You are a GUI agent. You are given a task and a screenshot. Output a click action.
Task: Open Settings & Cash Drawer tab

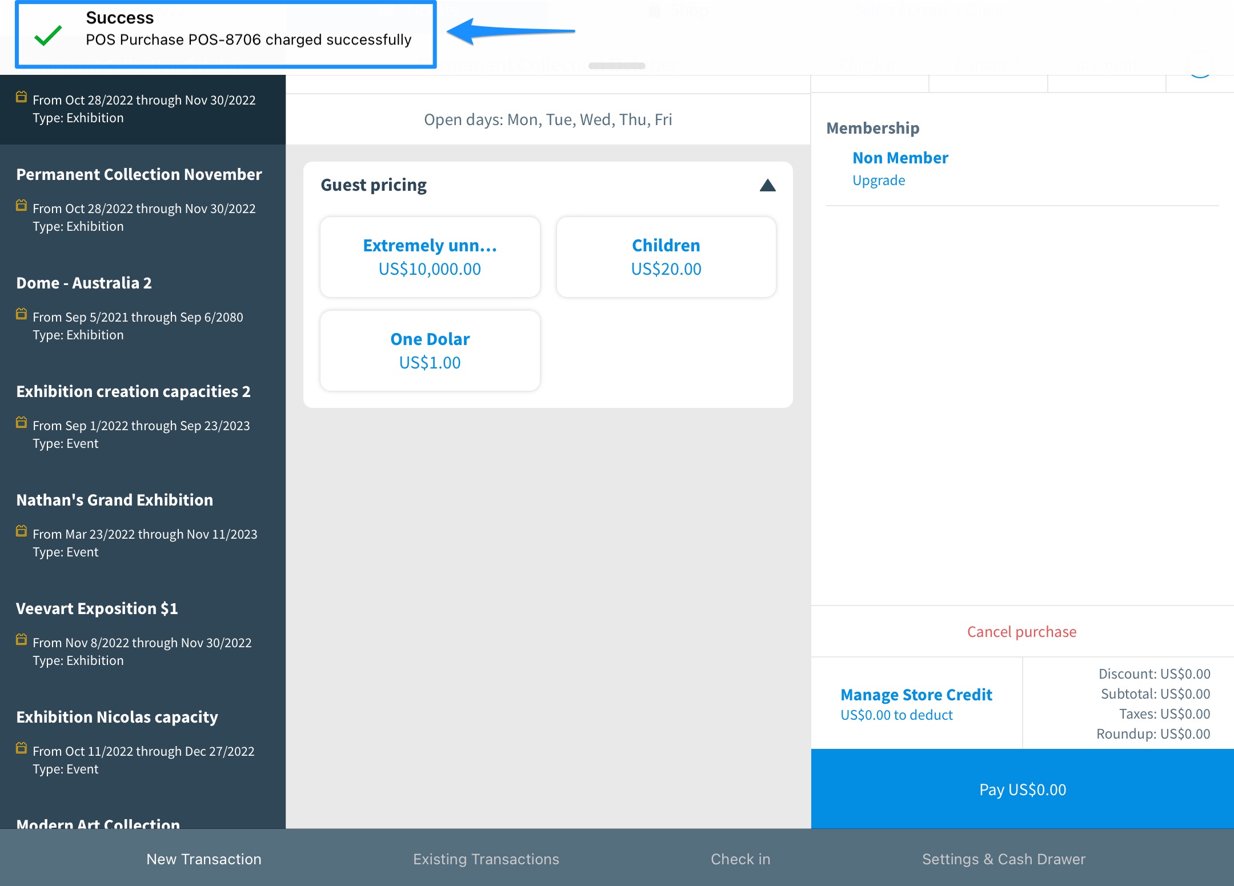[1003, 859]
